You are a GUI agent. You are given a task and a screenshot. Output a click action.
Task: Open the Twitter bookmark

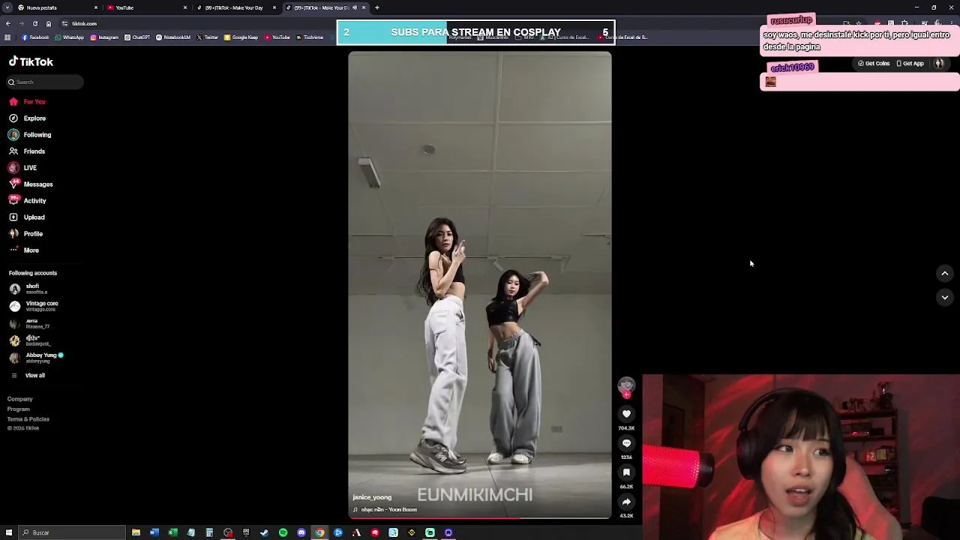point(208,37)
